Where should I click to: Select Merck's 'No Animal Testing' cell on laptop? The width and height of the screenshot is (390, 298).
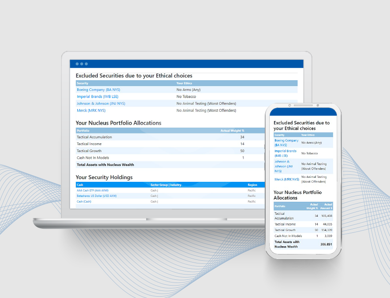click(206, 110)
